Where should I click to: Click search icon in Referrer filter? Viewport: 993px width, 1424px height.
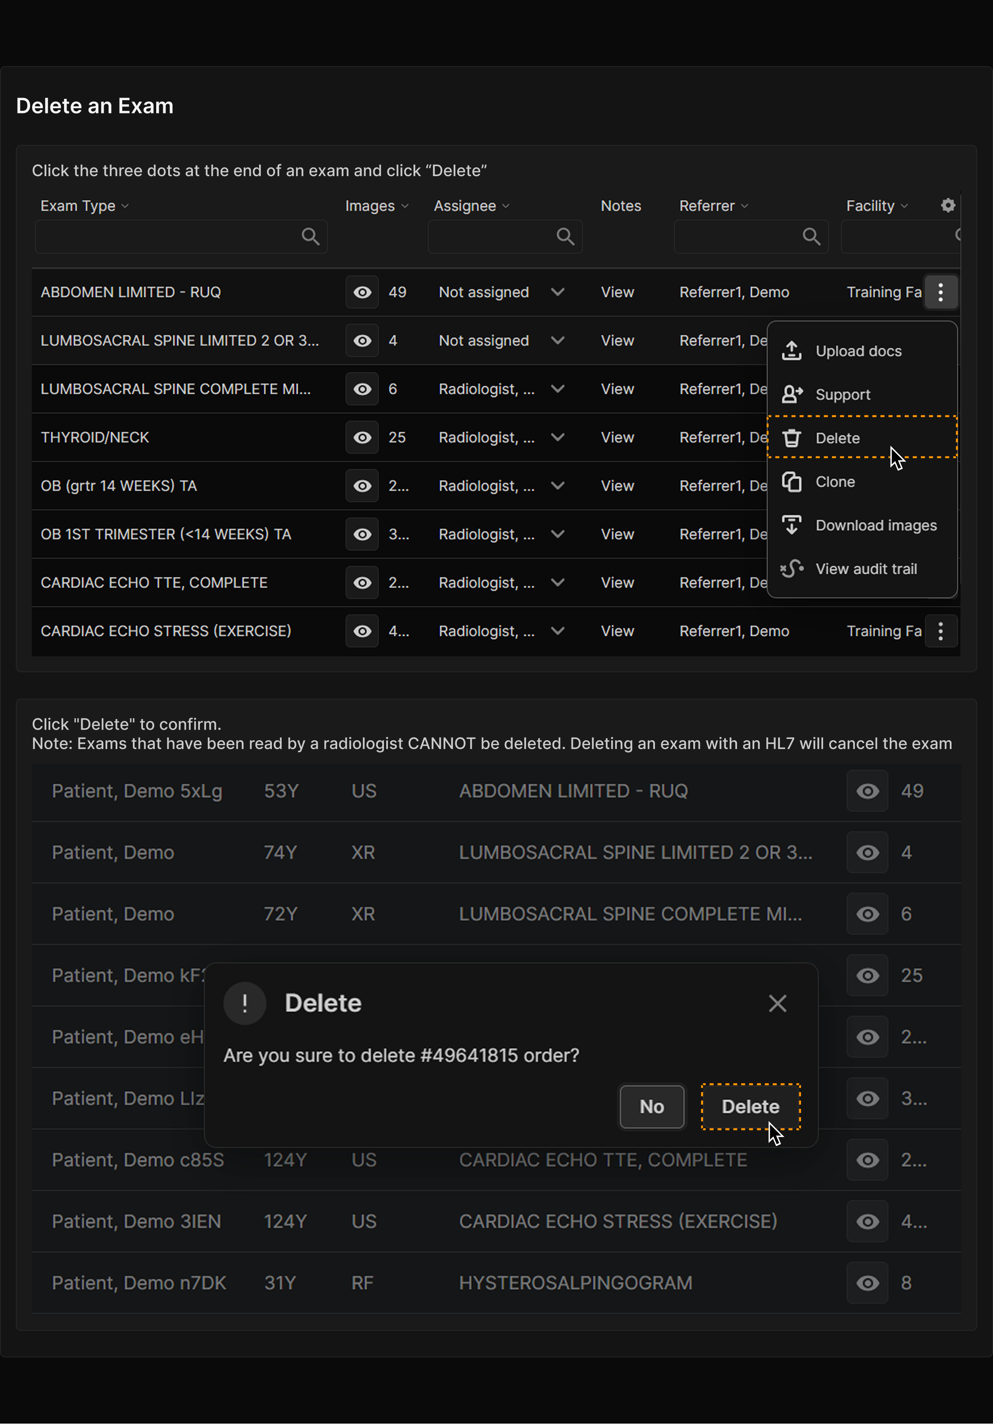click(x=811, y=236)
